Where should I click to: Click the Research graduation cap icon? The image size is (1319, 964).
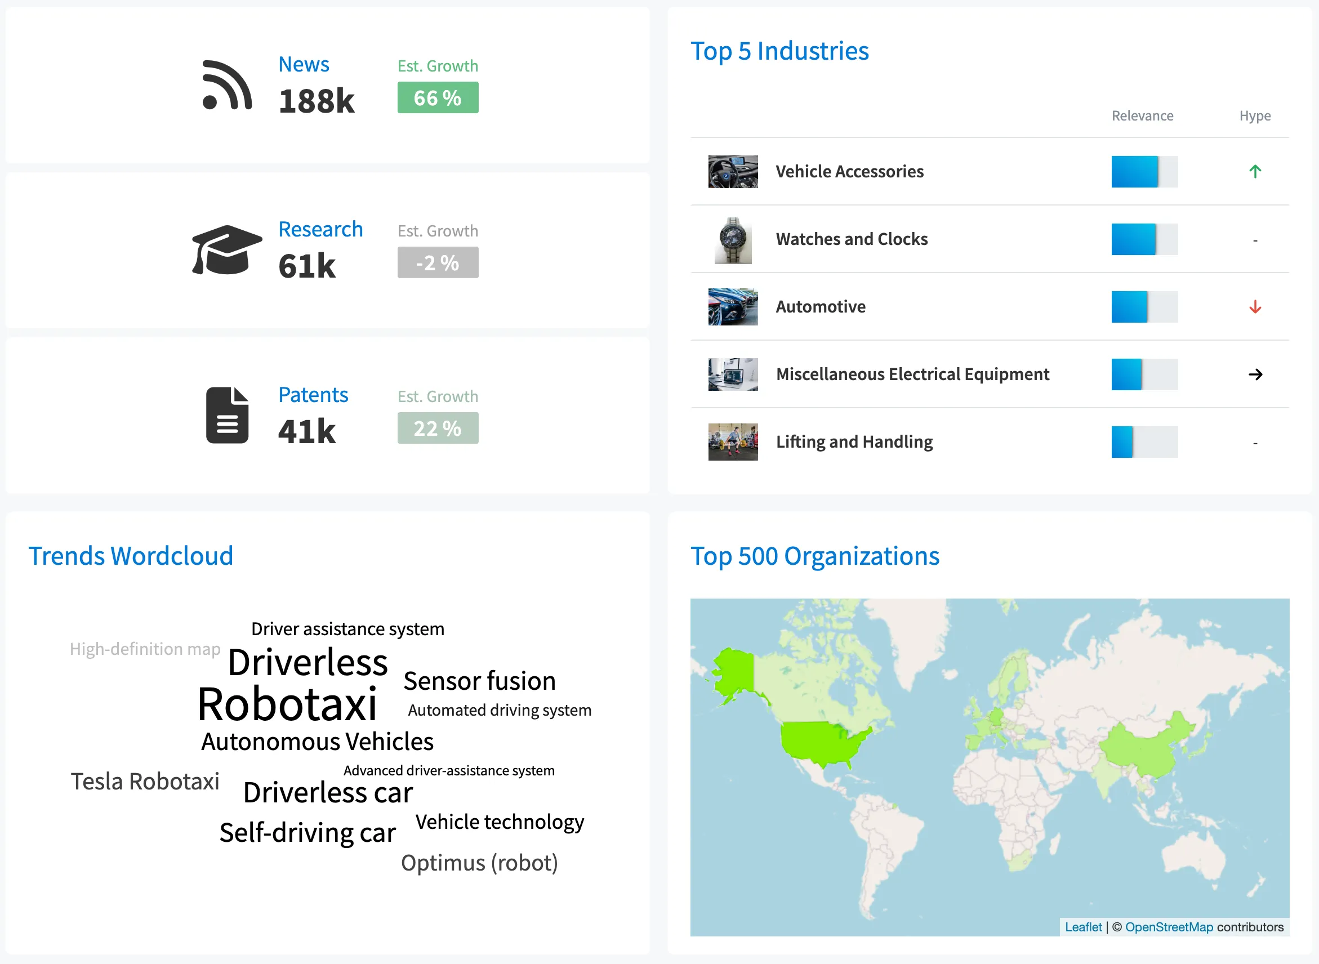pos(226,250)
